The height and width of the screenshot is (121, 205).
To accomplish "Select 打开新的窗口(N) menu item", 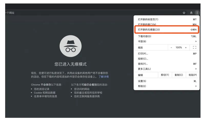I will point(167,24).
